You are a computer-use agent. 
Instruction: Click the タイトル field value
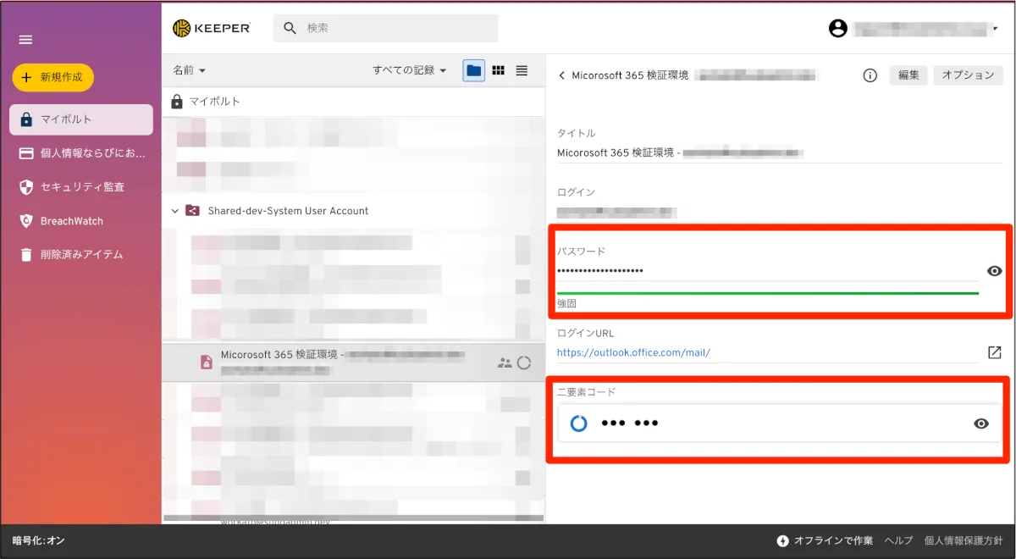[680, 153]
